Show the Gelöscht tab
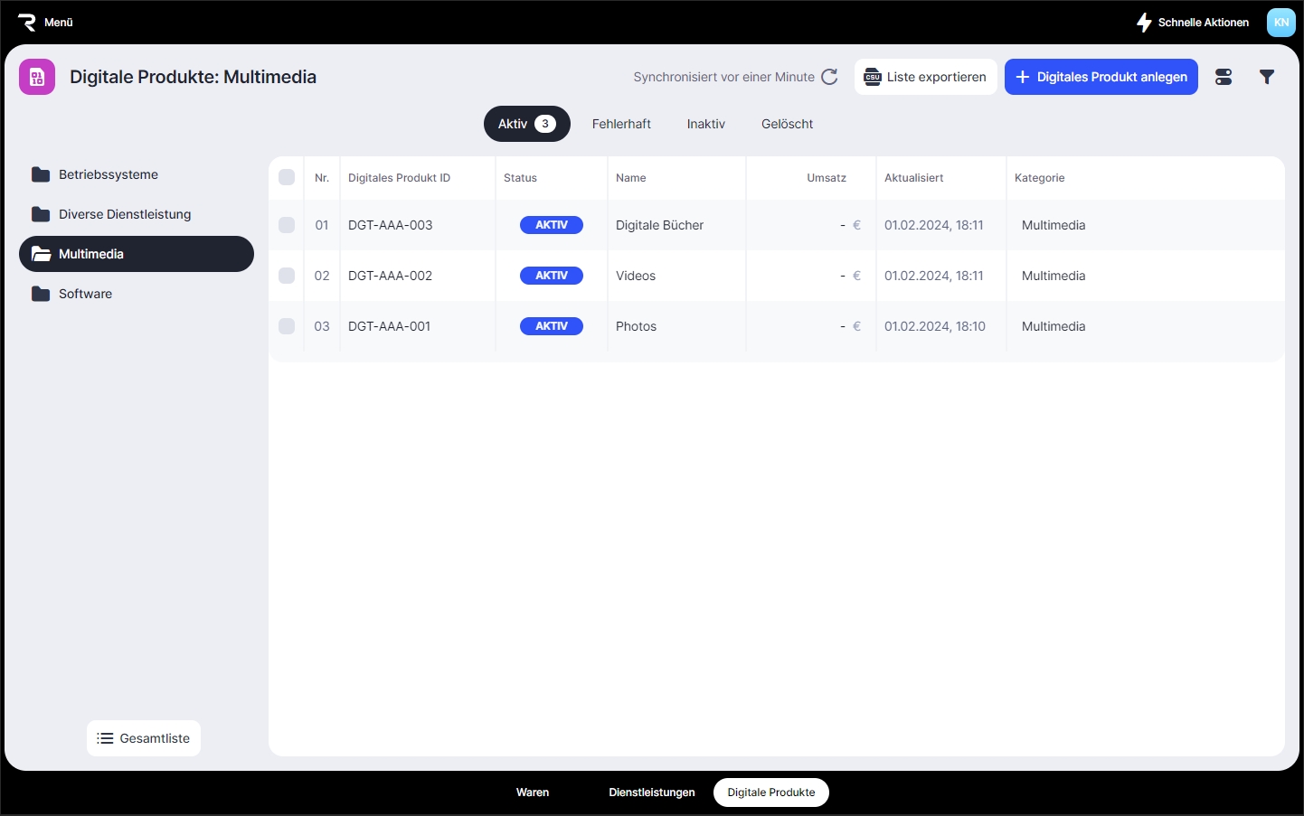This screenshot has height=816, width=1304. 787,124
